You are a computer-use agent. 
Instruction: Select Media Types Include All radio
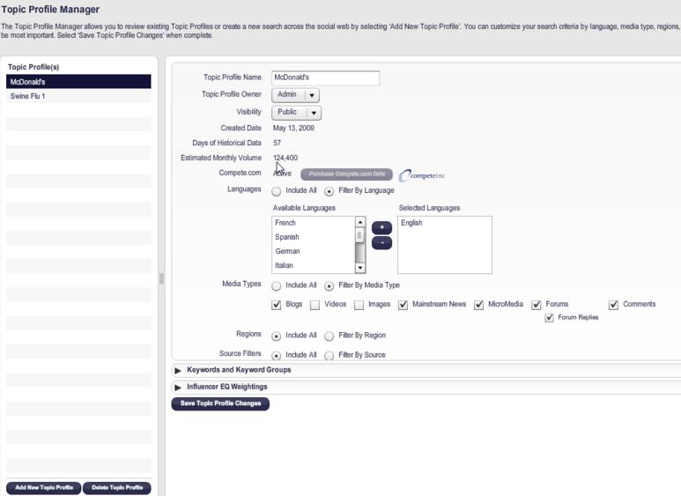tap(277, 285)
